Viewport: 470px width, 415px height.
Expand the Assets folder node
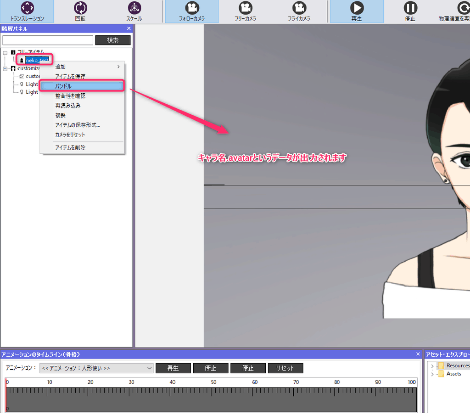[x=432, y=374]
